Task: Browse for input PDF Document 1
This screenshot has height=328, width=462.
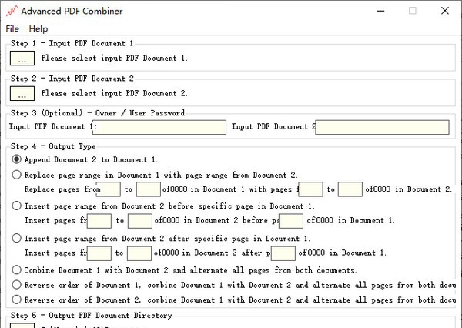Action: click(x=22, y=58)
